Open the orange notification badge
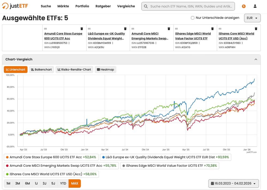 [244, 6]
